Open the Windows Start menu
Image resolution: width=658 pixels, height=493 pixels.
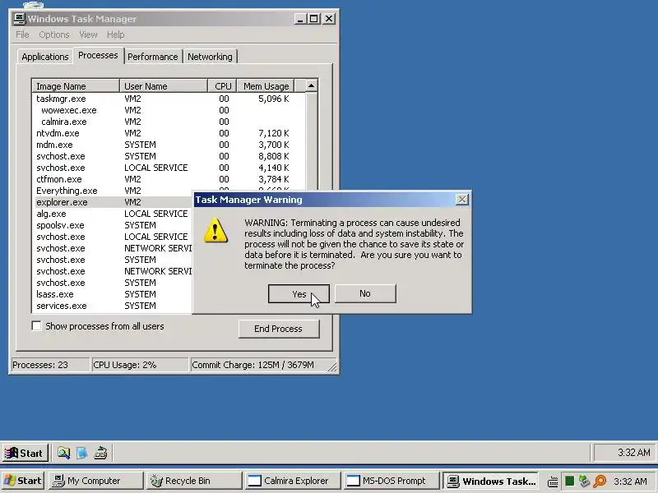pyautogui.click(x=23, y=481)
